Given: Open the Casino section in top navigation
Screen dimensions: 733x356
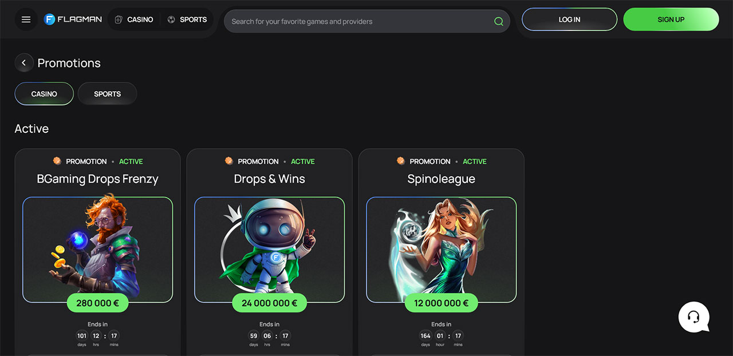Looking at the screenshot, I should pyautogui.click(x=134, y=19).
